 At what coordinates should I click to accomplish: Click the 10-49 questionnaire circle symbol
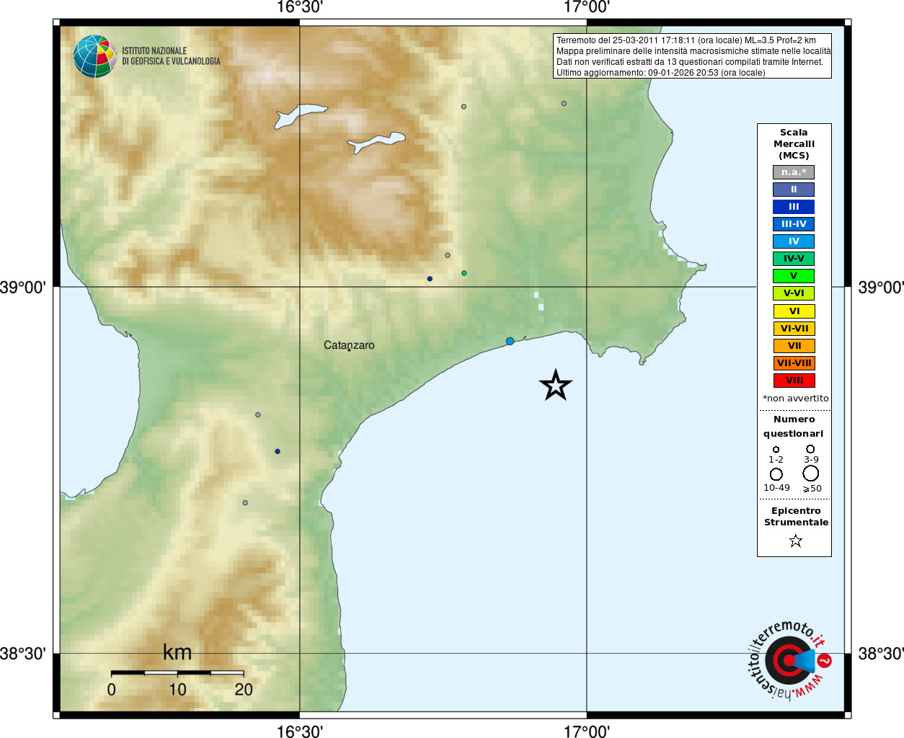click(776, 474)
